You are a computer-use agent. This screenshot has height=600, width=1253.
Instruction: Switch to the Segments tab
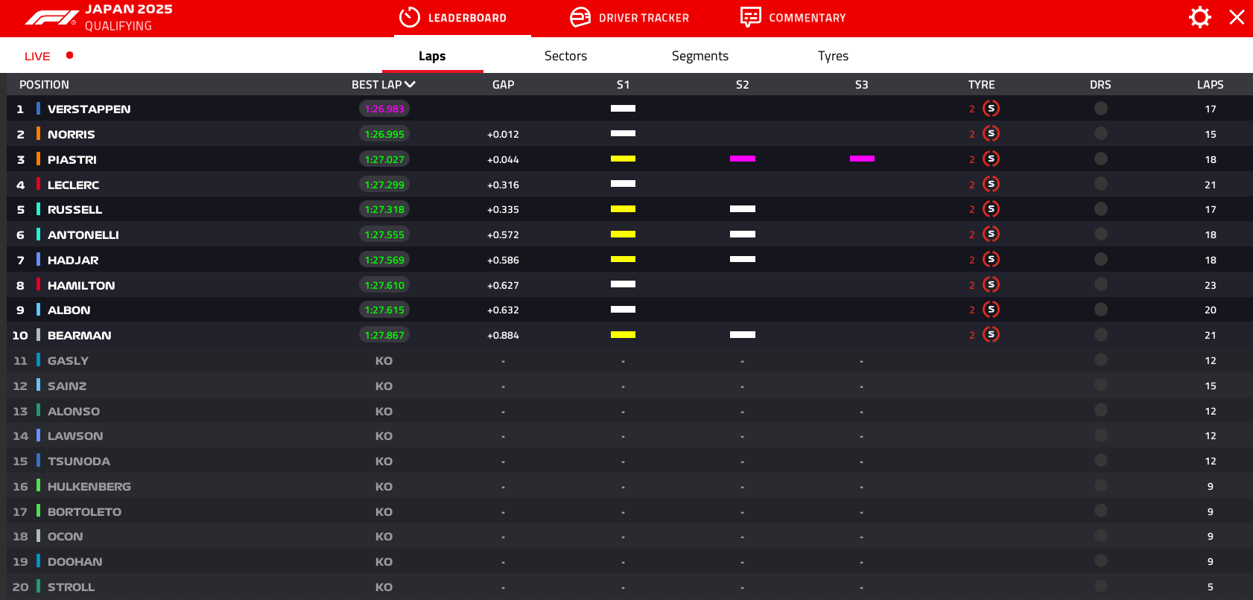tap(700, 56)
